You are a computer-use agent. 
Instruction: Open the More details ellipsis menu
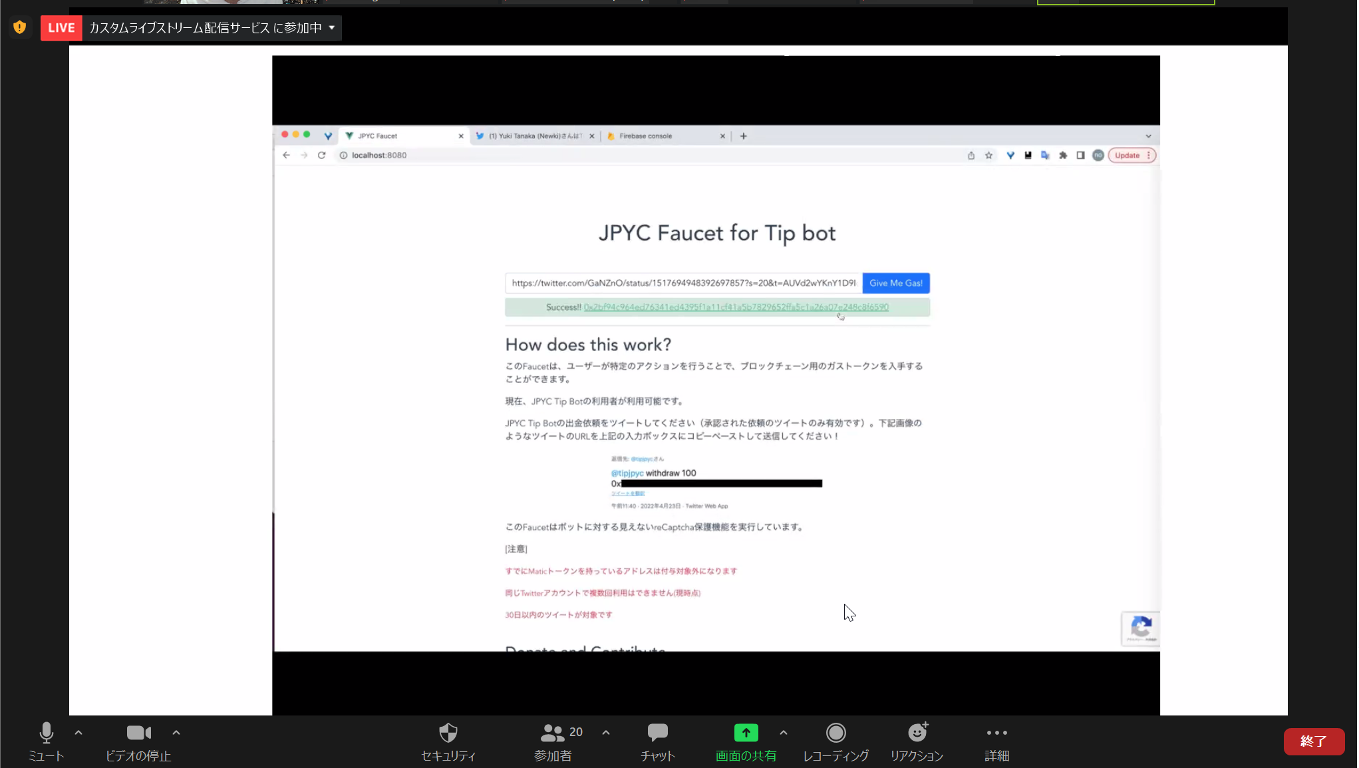click(x=996, y=733)
